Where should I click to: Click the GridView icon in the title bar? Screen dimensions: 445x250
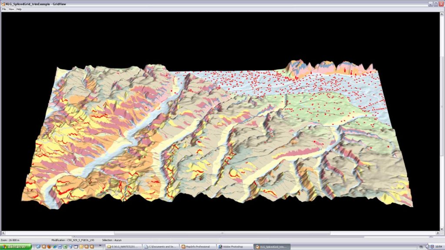click(4, 4)
